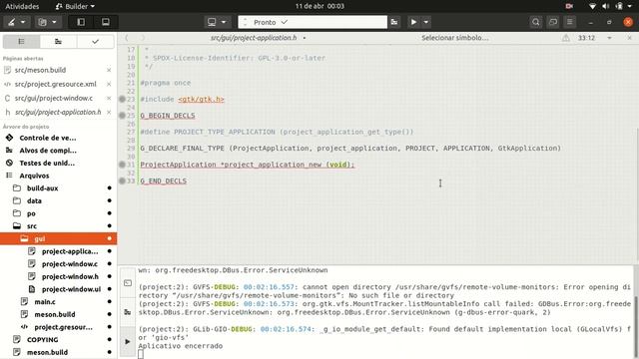Show the application output panel icon

128,341
